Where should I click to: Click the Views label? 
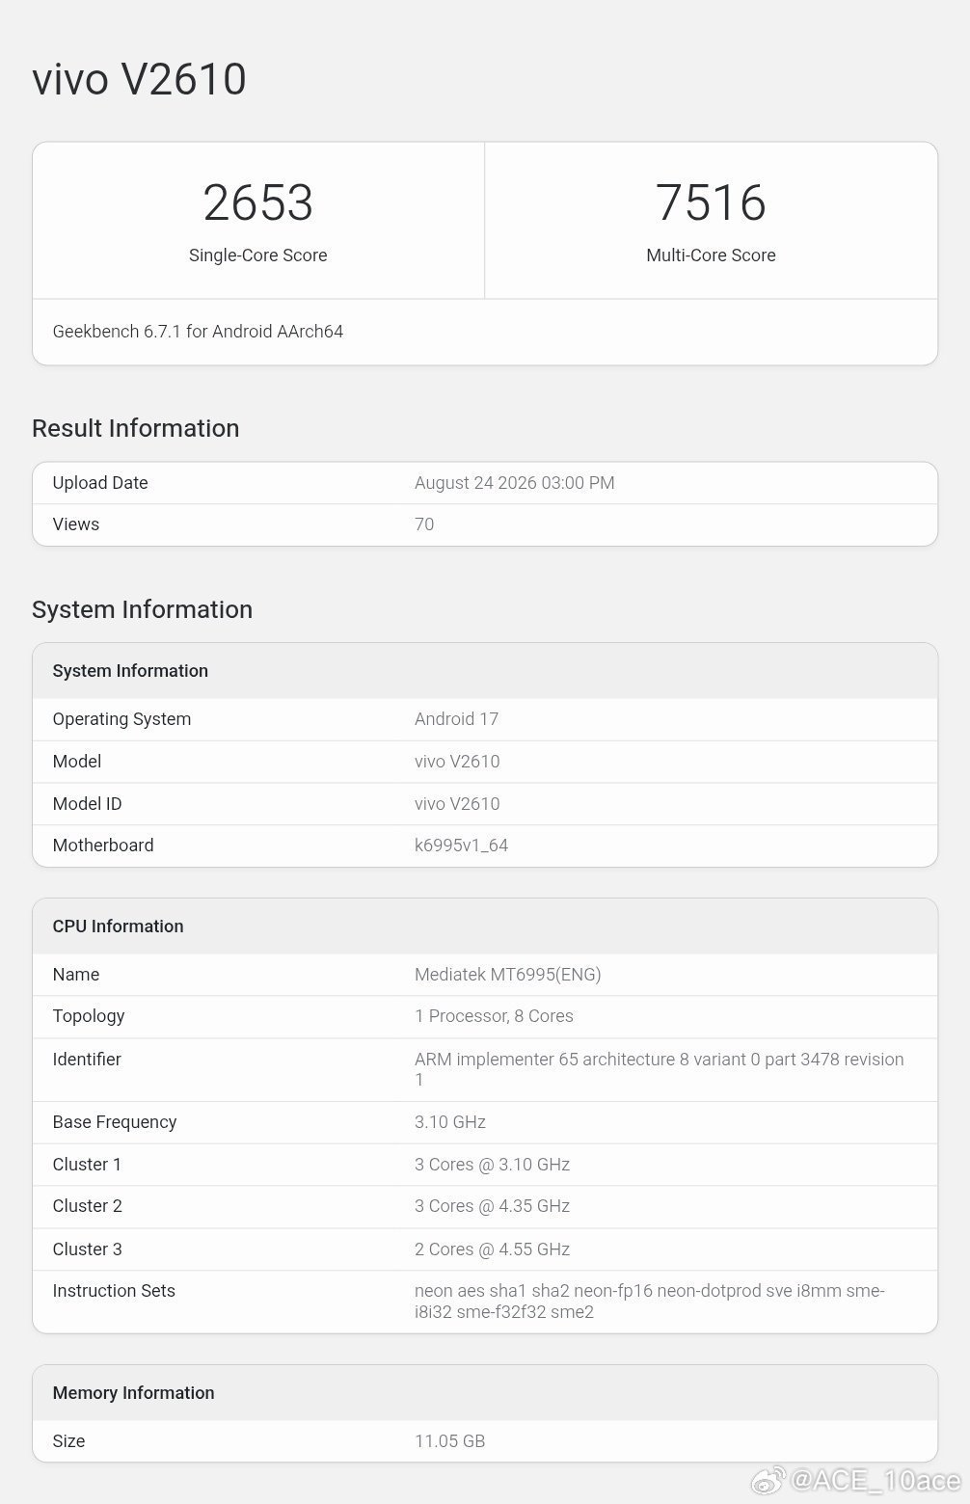(76, 524)
